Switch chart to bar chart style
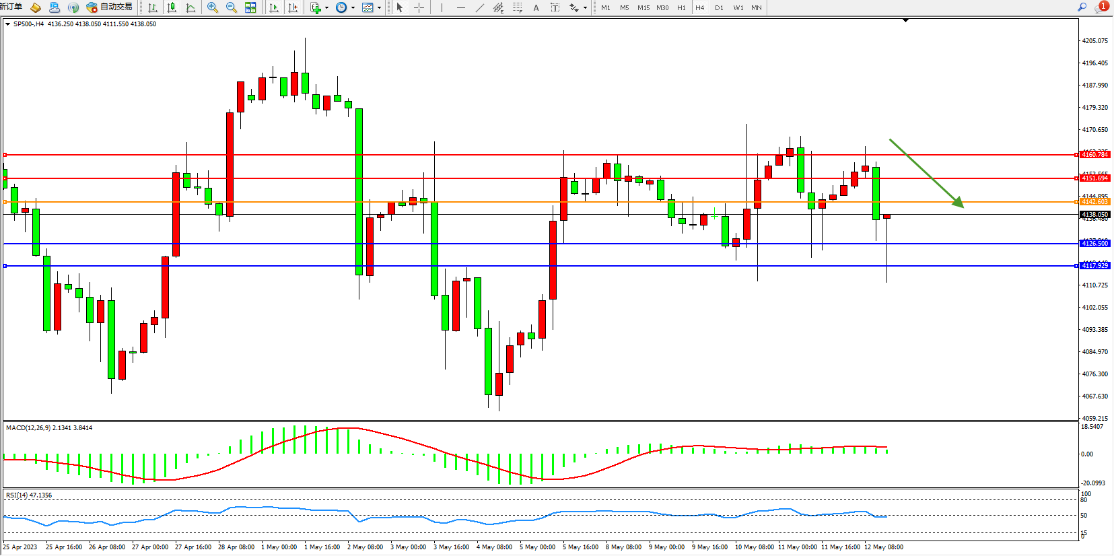The width and height of the screenshot is (1114, 556). tap(153, 7)
